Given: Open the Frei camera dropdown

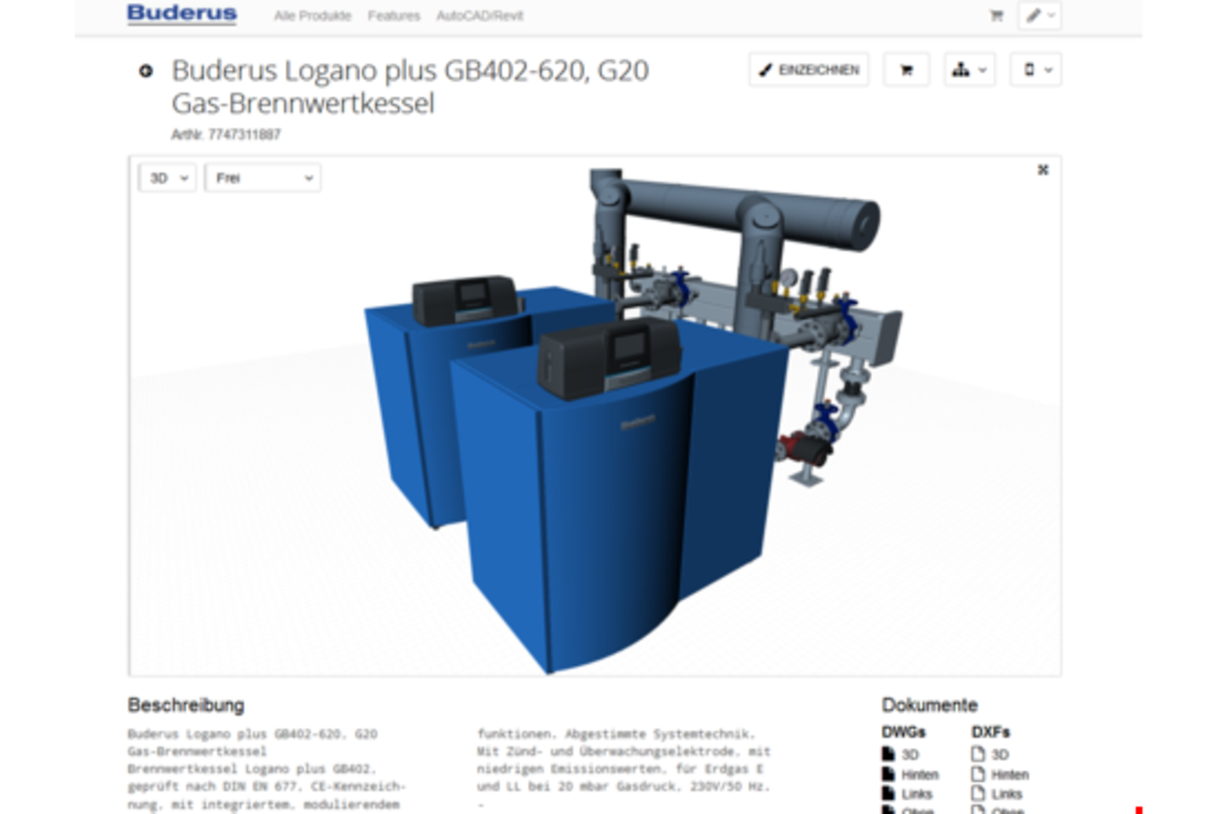Looking at the screenshot, I should [x=263, y=178].
